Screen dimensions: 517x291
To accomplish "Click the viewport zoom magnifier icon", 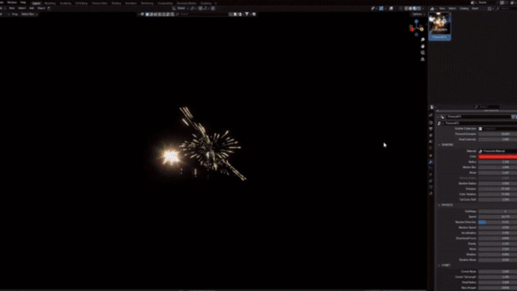I will (x=423, y=39).
